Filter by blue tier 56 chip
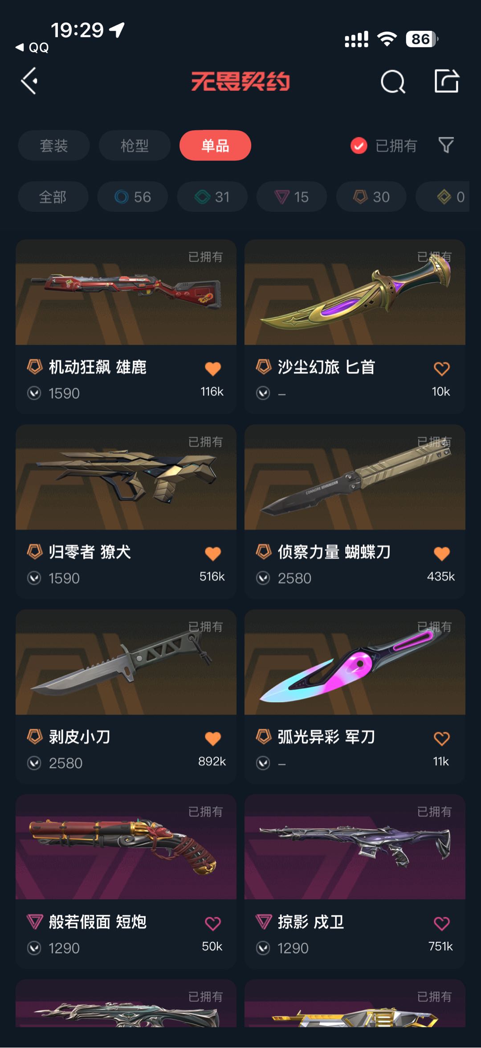 (x=133, y=197)
